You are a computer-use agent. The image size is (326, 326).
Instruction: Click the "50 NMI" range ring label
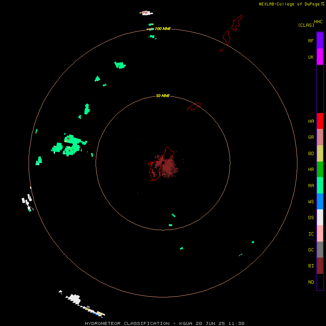click(x=163, y=96)
